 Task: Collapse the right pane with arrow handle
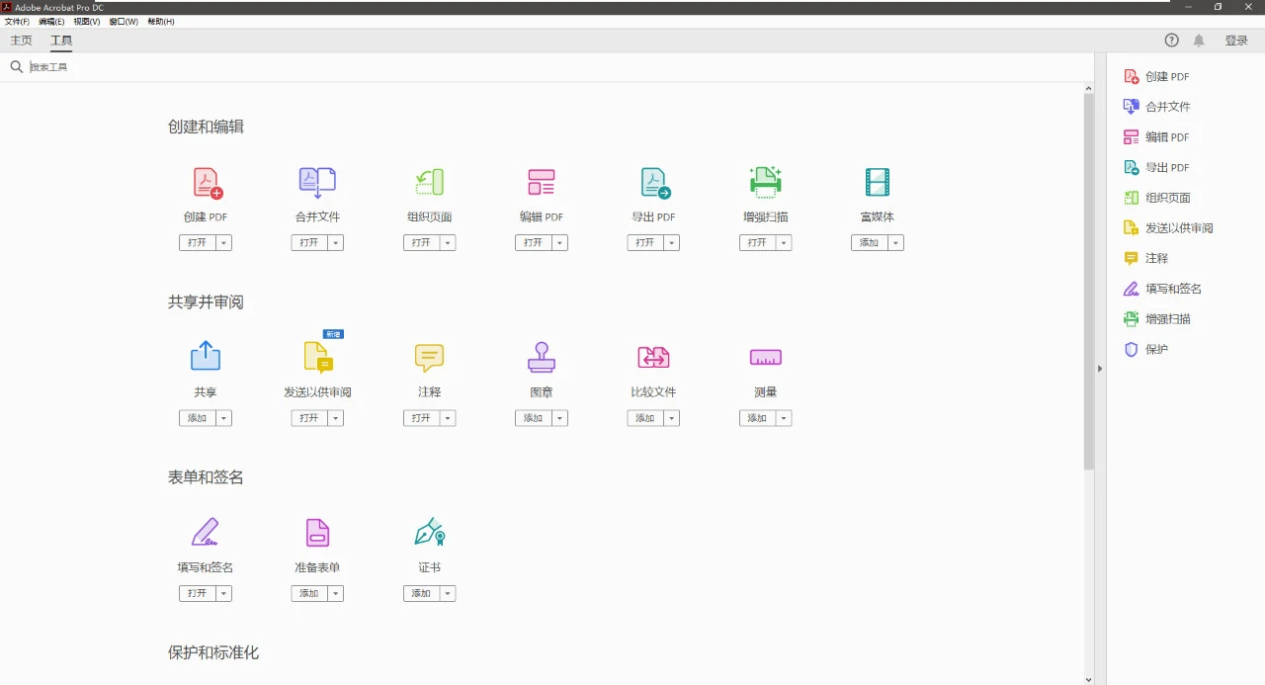(1100, 369)
